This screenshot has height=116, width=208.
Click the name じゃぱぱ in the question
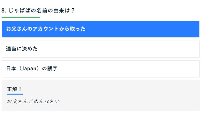[19, 11]
